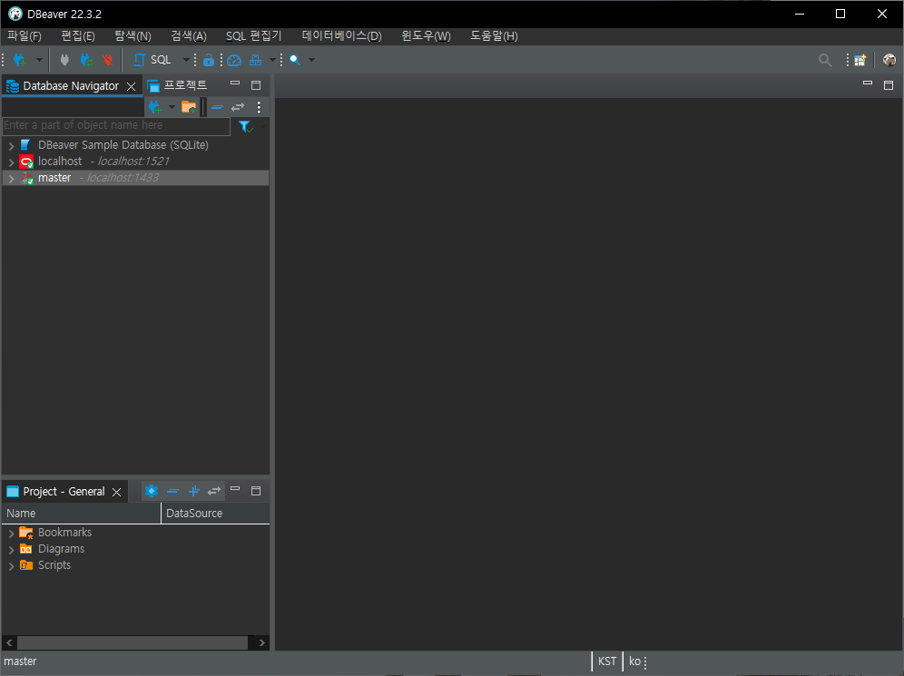This screenshot has height=676, width=904.
Task: Click the blue search magnifier in toolbar
Action: click(x=295, y=60)
